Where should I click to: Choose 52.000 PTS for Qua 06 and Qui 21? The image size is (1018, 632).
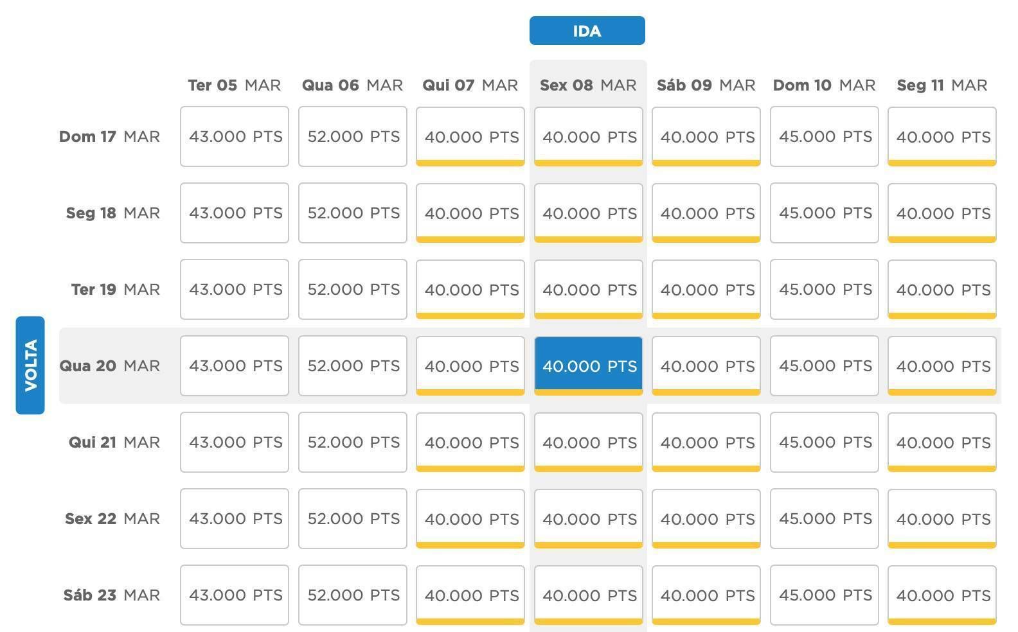click(352, 442)
